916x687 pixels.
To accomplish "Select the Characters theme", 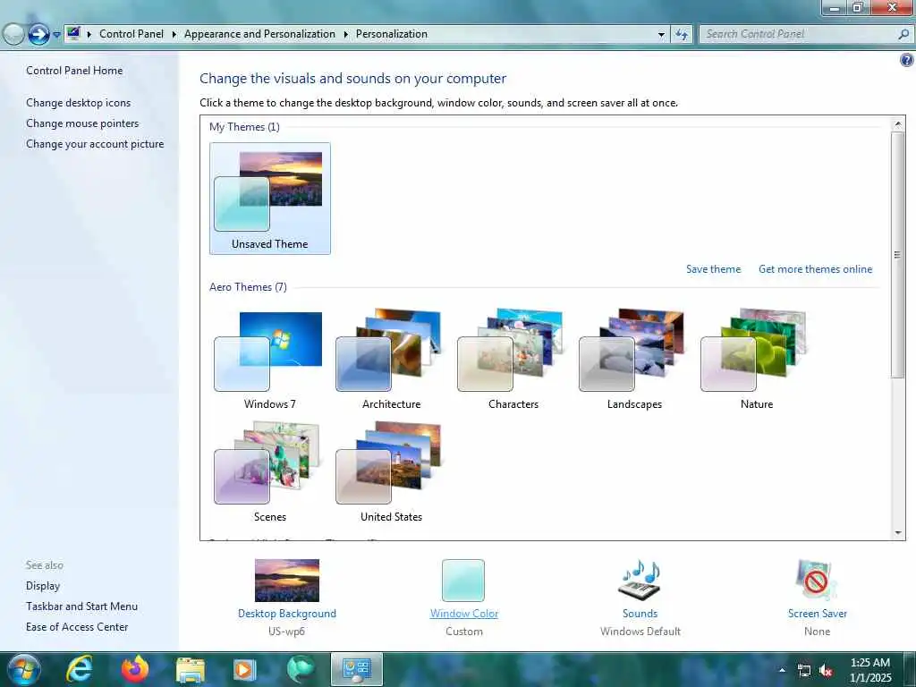I will (513, 360).
